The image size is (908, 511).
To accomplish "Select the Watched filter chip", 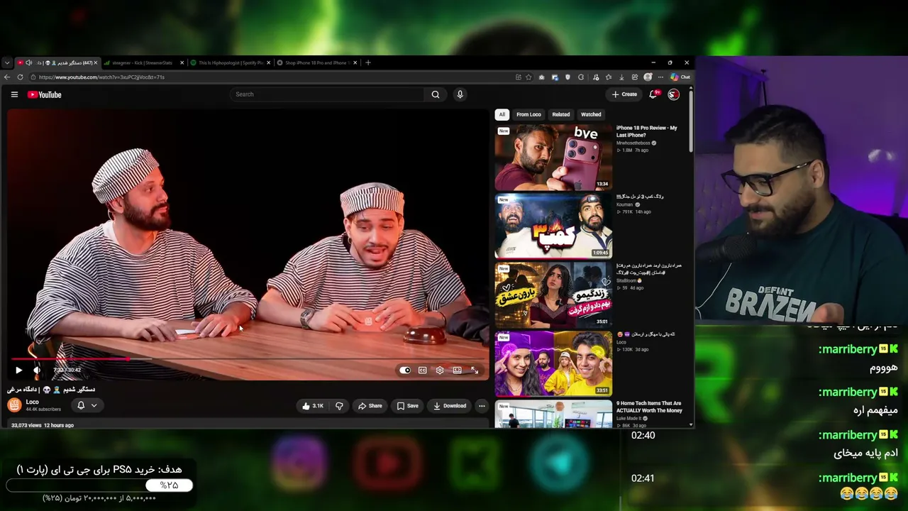I will tap(591, 114).
